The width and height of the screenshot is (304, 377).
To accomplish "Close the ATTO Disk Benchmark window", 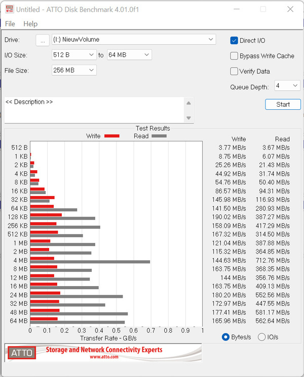I will point(290,9).
